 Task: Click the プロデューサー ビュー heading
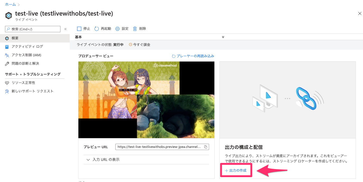(x=96, y=56)
